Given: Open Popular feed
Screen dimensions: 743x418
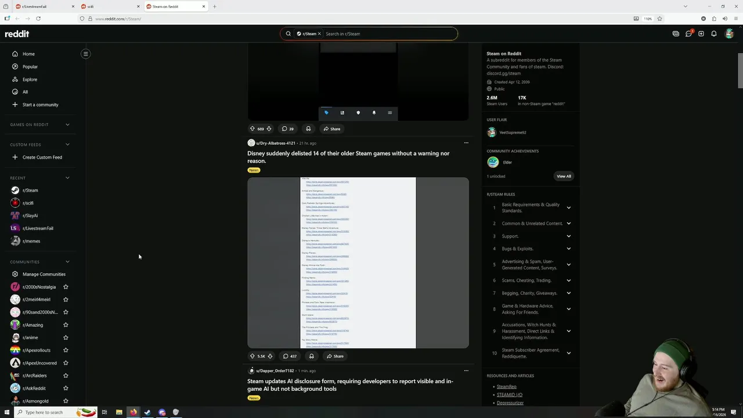Looking at the screenshot, I should pyautogui.click(x=30, y=67).
